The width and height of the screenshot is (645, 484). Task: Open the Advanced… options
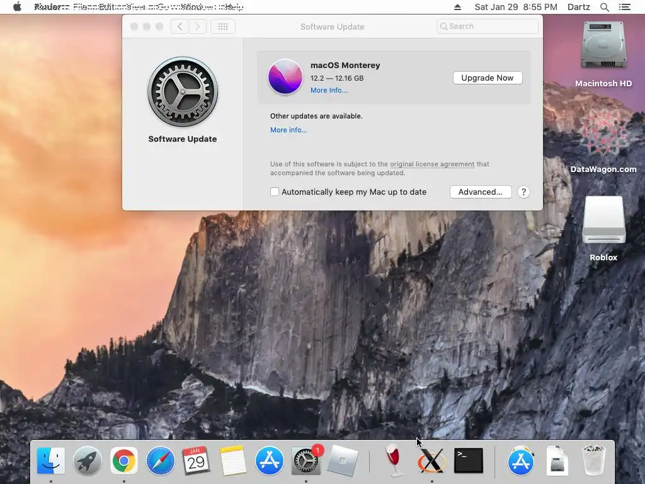click(x=481, y=192)
